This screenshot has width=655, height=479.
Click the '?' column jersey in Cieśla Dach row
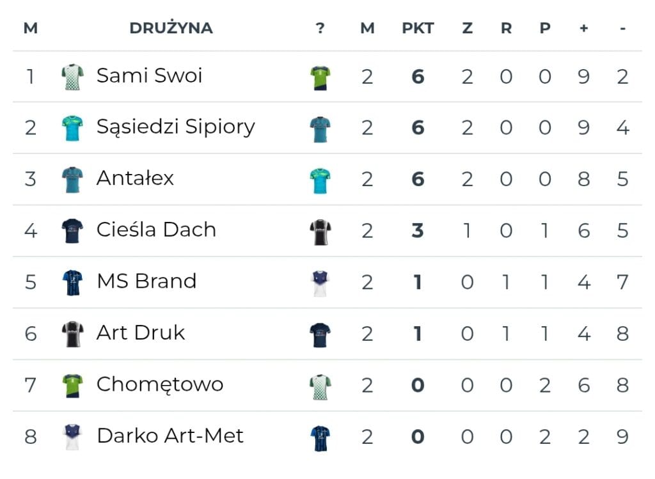click(320, 232)
